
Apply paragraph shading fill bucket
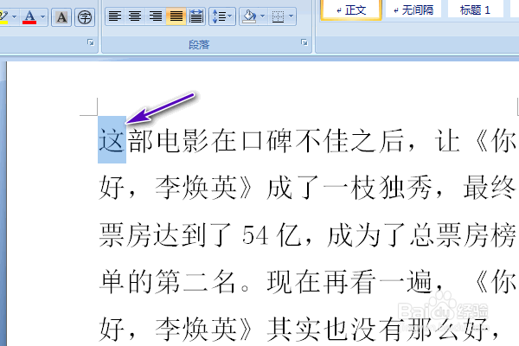point(250,16)
